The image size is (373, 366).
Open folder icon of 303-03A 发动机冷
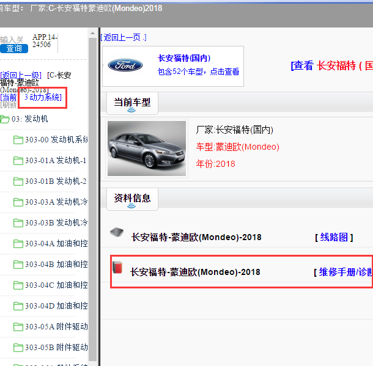coord(18,202)
